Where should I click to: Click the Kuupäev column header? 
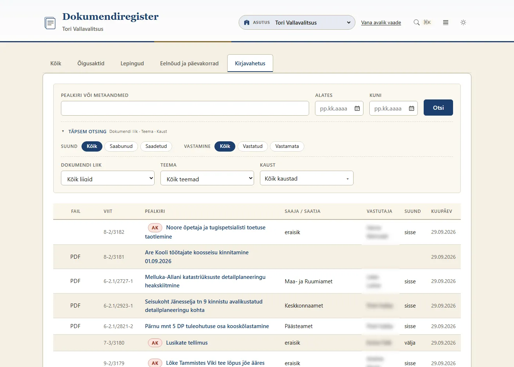click(442, 211)
